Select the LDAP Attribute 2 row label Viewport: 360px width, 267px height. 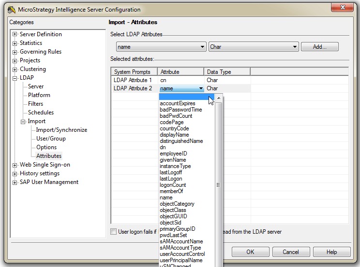[133, 88]
